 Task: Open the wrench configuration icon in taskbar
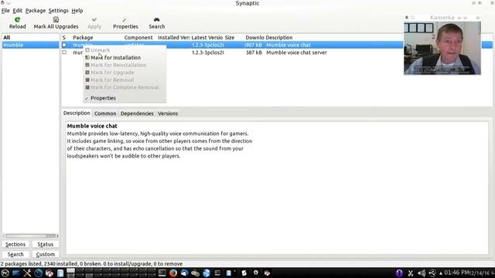click(x=27, y=273)
